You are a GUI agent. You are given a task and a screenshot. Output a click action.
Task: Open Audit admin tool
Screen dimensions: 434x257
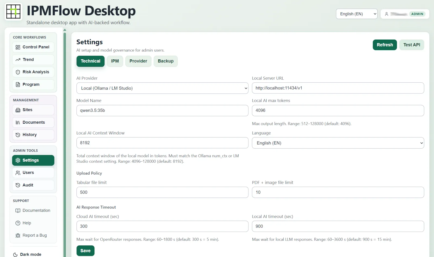[x=33, y=185]
